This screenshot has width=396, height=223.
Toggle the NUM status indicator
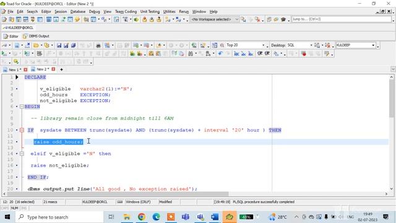15,208
